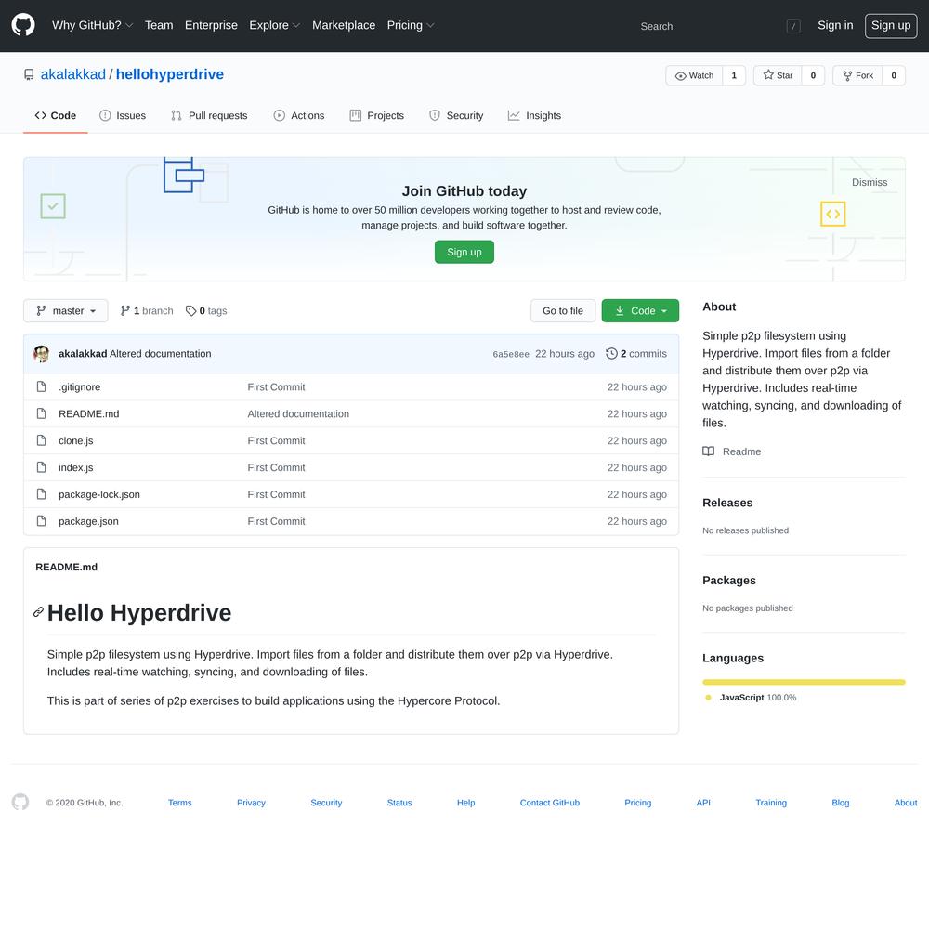Open the green Code download dropdown
Screen dimensions: 929x929
[x=640, y=311]
